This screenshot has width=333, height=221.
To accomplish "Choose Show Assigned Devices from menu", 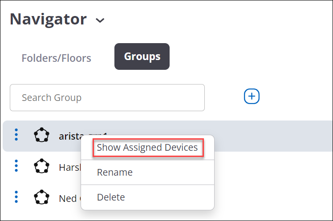I will click(x=148, y=148).
